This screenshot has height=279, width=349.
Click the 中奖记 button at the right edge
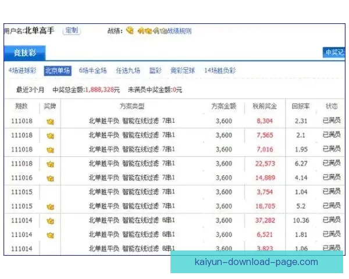pyautogui.click(x=334, y=52)
